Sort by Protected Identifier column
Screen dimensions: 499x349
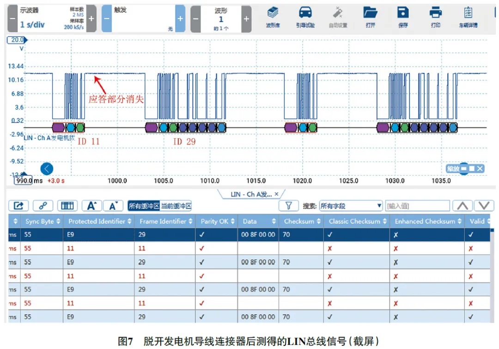click(x=99, y=221)
